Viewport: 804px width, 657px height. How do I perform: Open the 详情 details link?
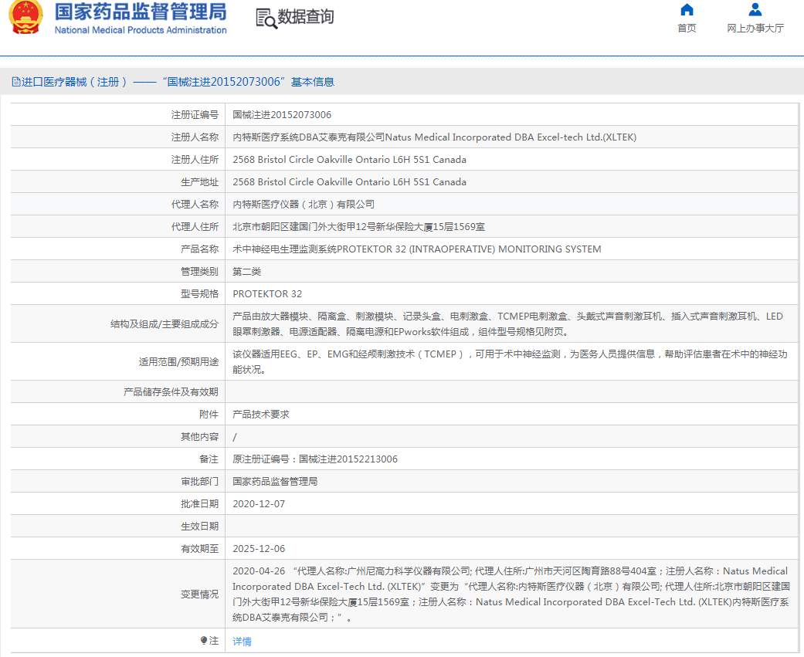click(242, 641)
